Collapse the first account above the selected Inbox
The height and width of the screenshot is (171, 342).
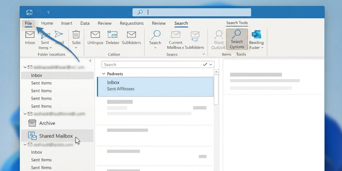[25, 67]
